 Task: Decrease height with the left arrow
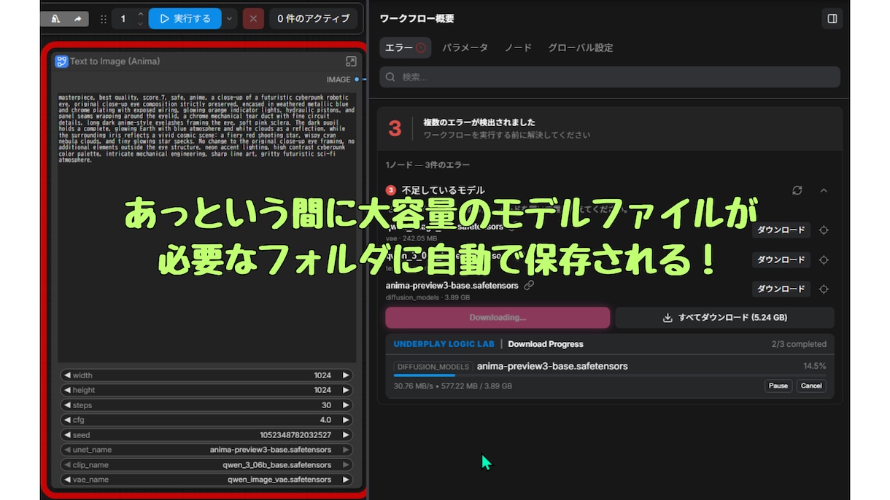[67, 390]
